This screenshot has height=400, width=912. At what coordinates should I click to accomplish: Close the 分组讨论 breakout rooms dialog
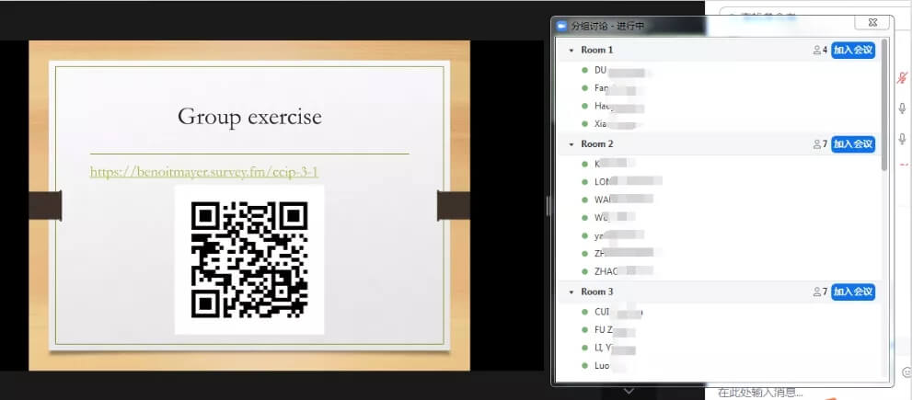872,23
